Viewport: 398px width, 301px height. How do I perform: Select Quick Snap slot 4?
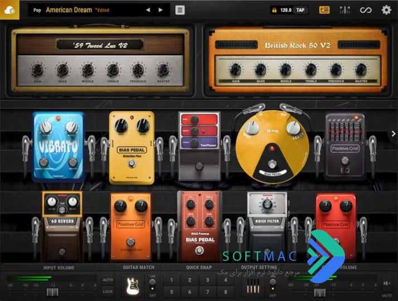tap(225, 280)
